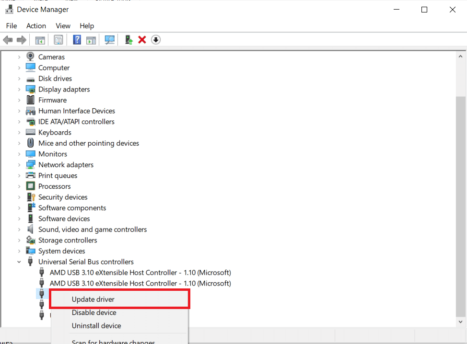This screenshot has width=467, height=344.
Task: Open the View menu
Action: click(63, 26)
